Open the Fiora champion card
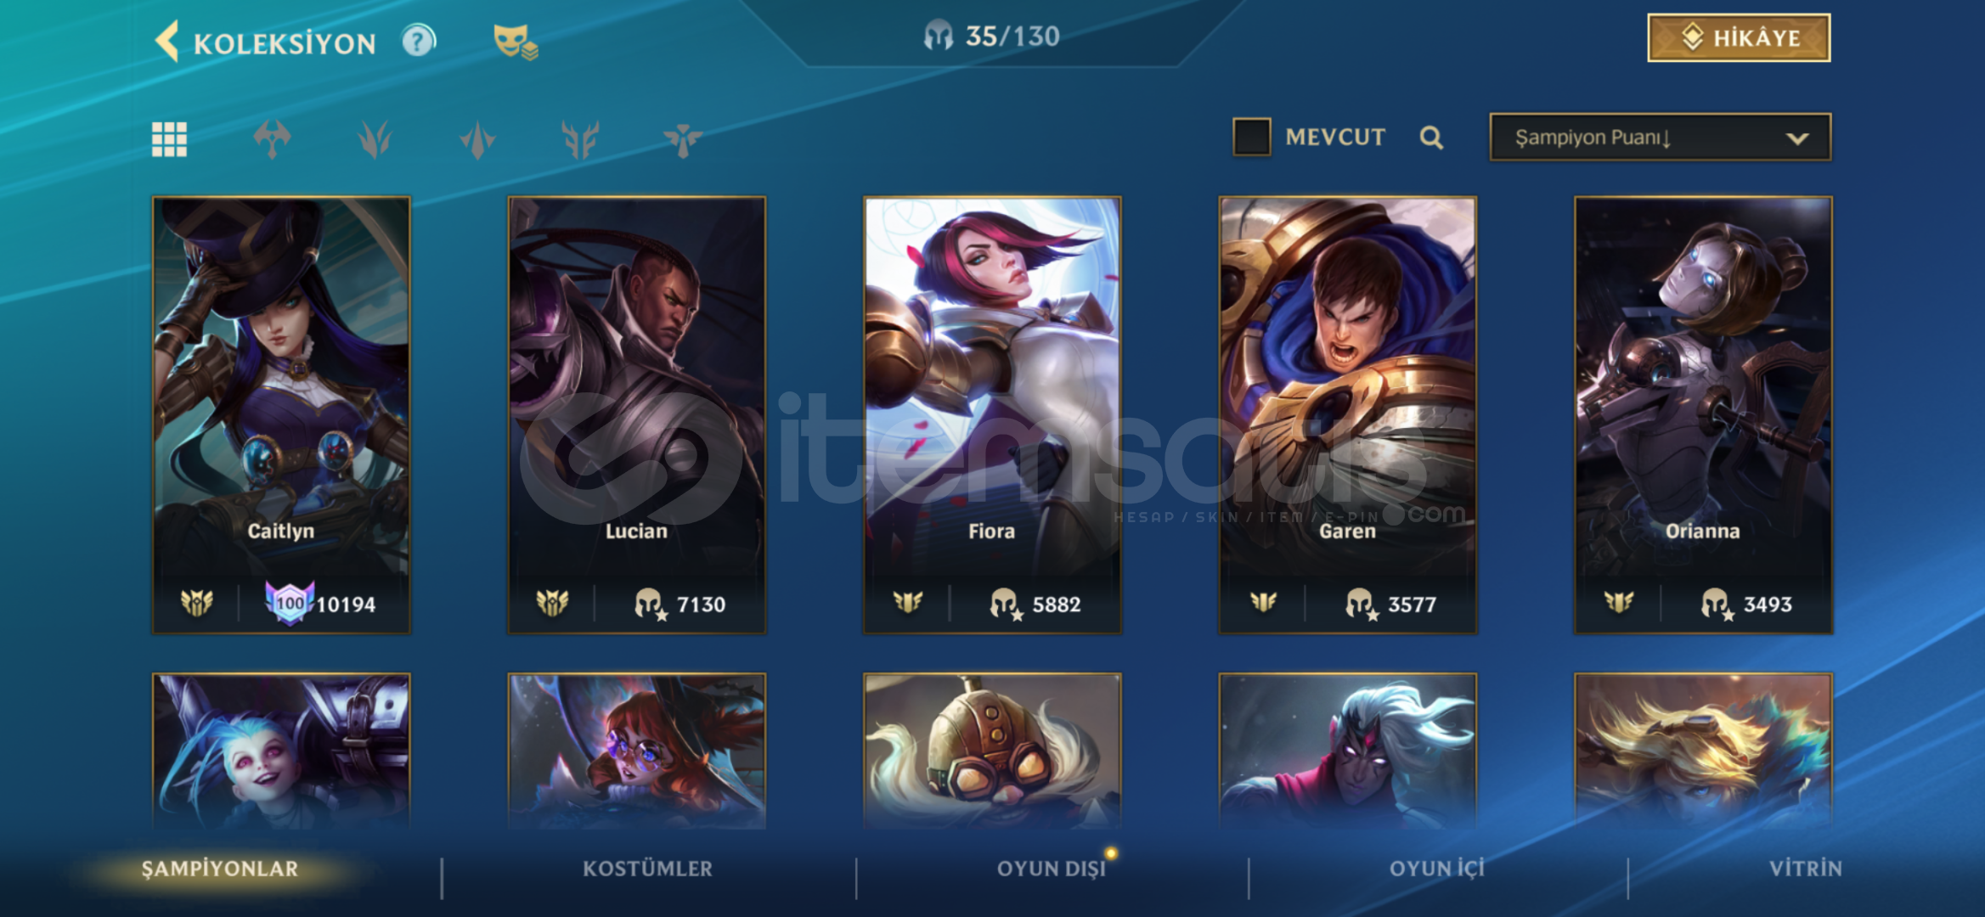 pos(992,415)
